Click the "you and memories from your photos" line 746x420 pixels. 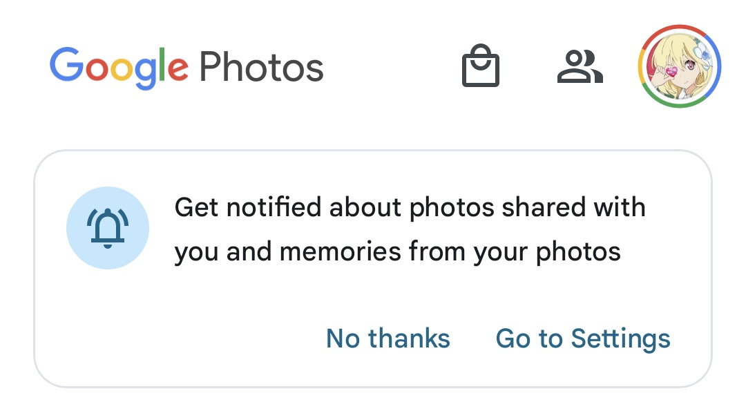click(397, 252)
